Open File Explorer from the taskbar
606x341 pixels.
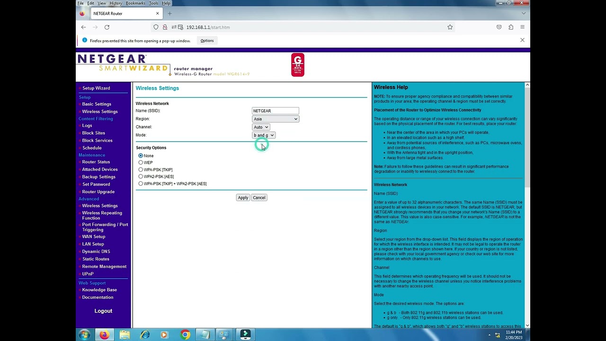[x=125, y=335]
